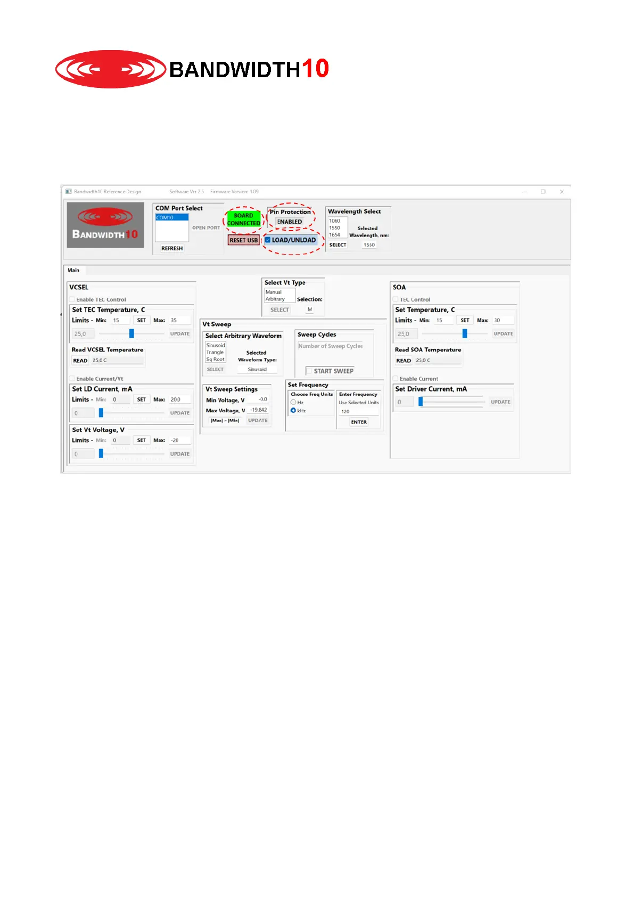The image size is (634, 897).
Task: Click UPDATE for VCSEL TEC temperature
Action: 180,334
